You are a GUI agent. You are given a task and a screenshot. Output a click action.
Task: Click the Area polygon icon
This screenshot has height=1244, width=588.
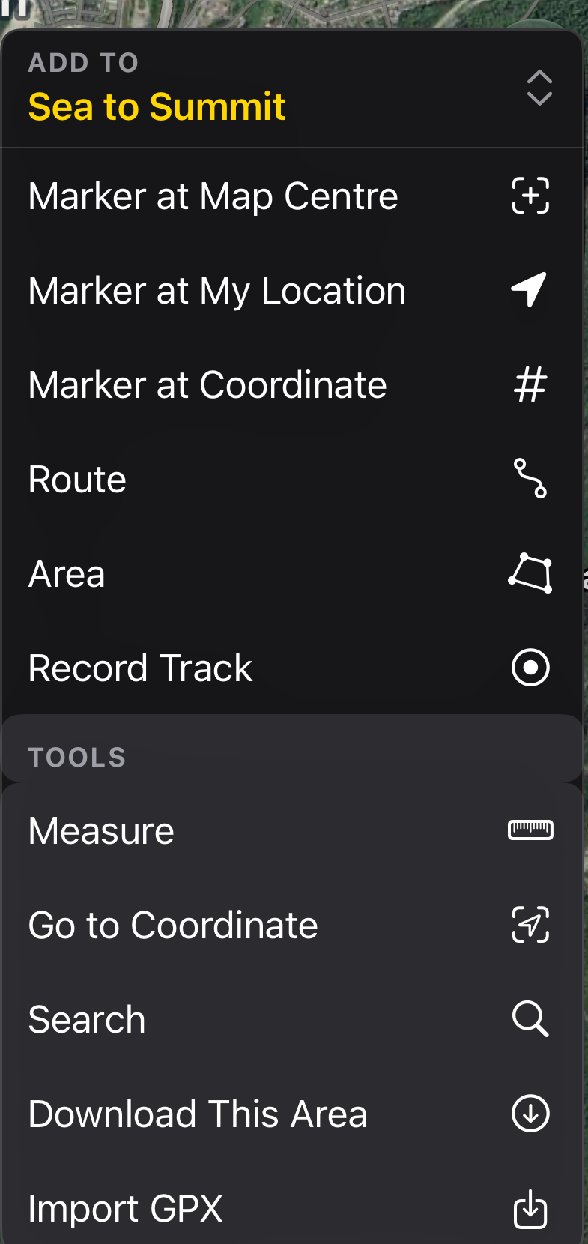point(530,573)
